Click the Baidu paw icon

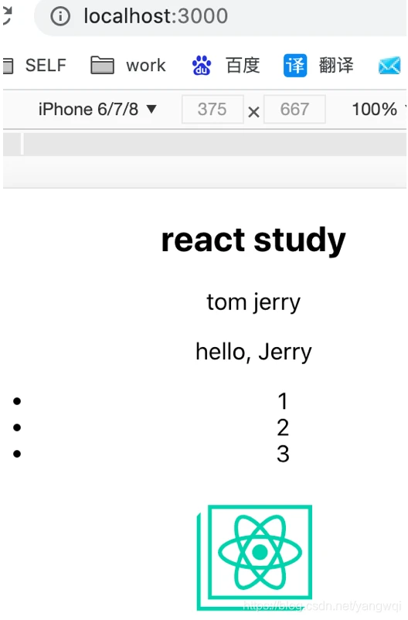202,66
